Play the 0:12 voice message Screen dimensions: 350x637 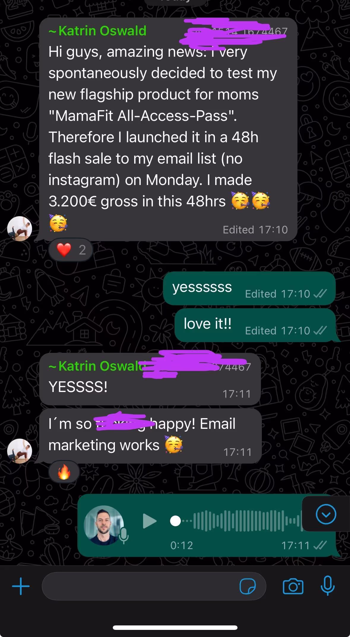pos(149,521)
